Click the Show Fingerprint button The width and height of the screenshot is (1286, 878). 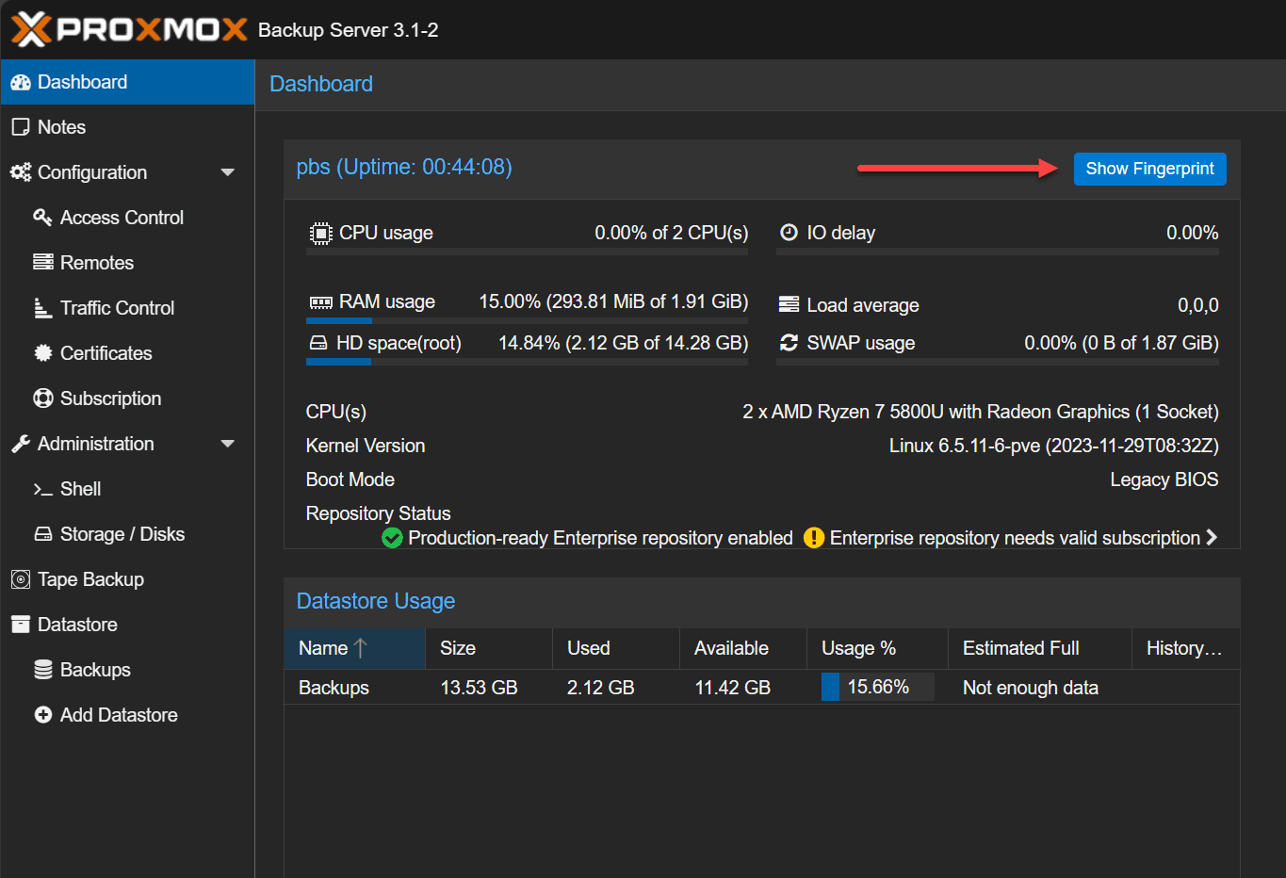pos(1149,169)
